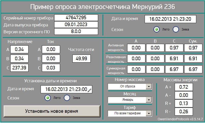Select Лето radio in date-setting section
205x123 pixels.
tap(48, 98)
